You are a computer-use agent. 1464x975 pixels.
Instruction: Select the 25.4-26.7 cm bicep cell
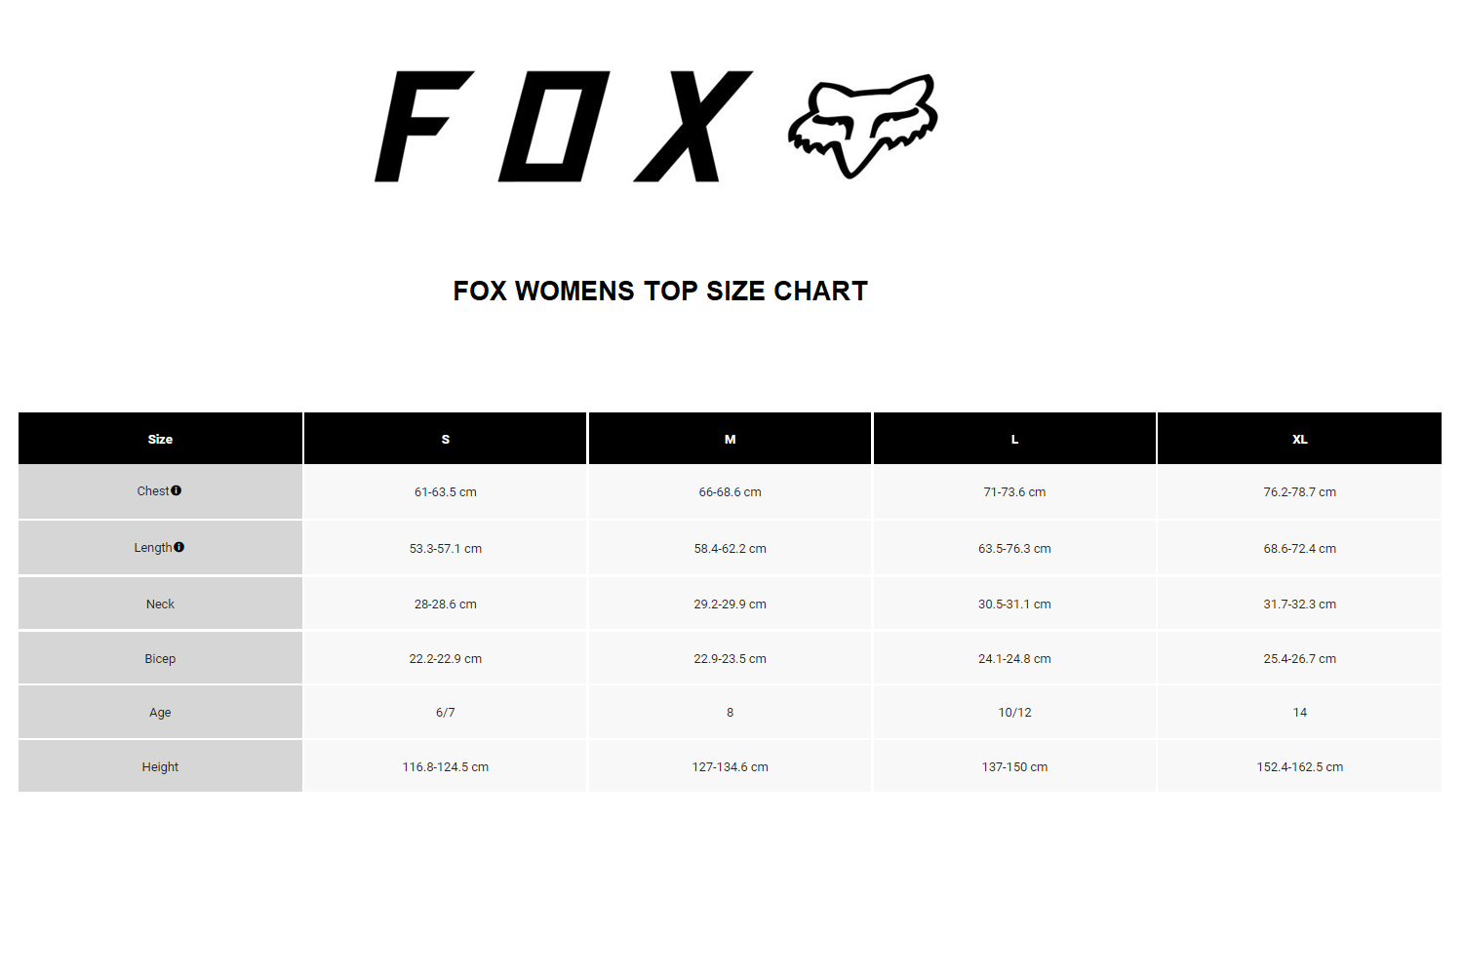click(1299, 659)
